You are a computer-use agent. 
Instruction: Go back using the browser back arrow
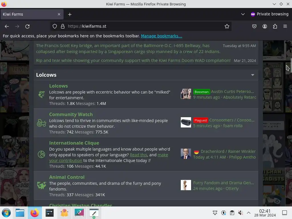[x=7, y=27]
